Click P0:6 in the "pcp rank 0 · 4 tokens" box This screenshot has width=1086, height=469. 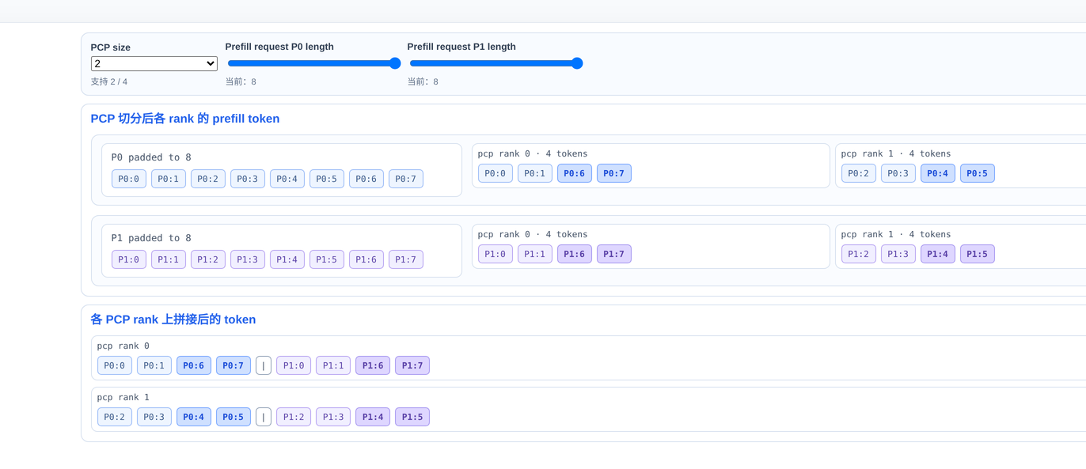[575, 173]
